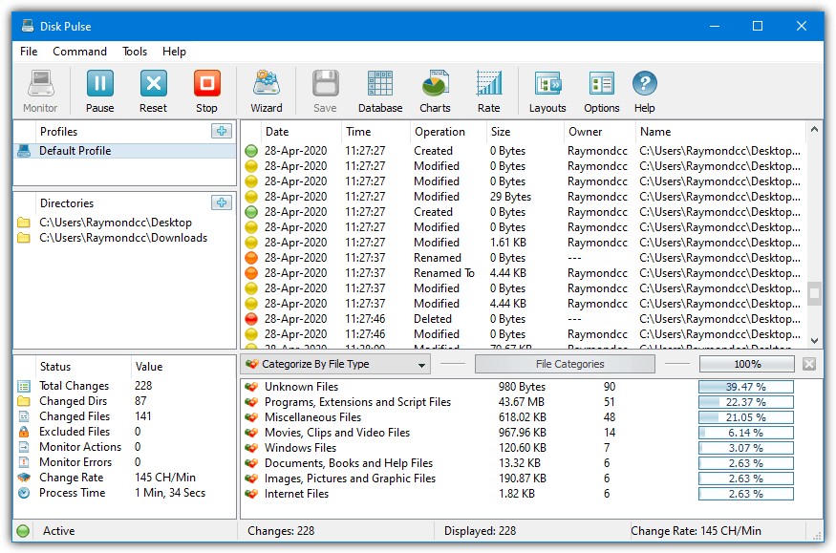The height and width of the screenshot is (553, 836).
Task: Click the green Active status indicator
Action: tap(23, 531)
